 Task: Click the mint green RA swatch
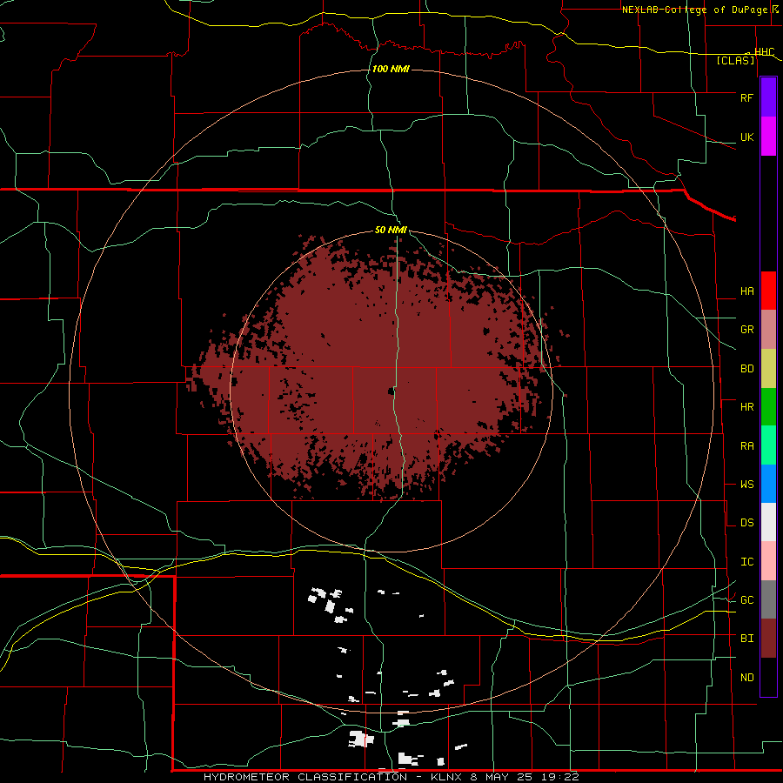pyautogui.click(x=768, y=445)
